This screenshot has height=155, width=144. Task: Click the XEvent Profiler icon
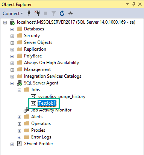[19, 144]
